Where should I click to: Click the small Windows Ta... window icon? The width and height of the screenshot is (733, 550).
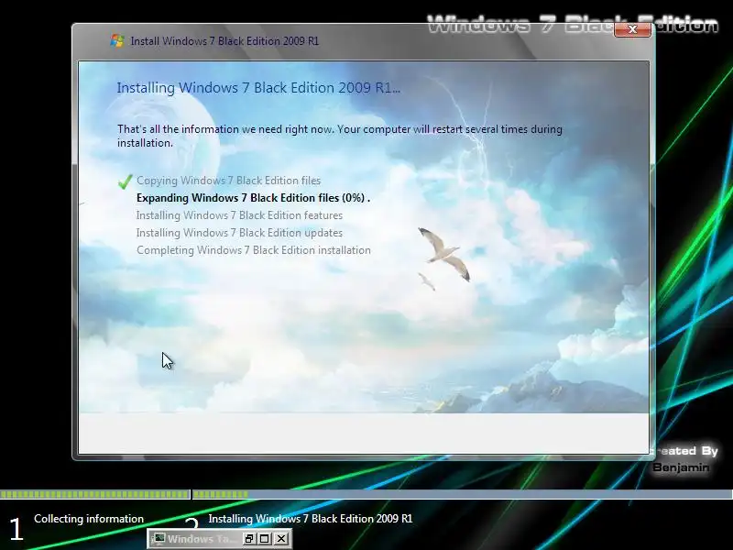159,538
